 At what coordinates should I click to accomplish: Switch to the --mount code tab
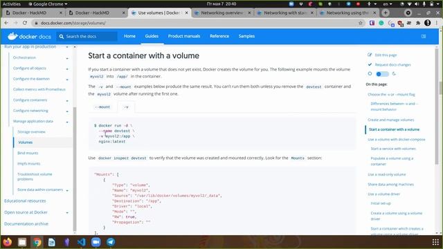[102, 107]
